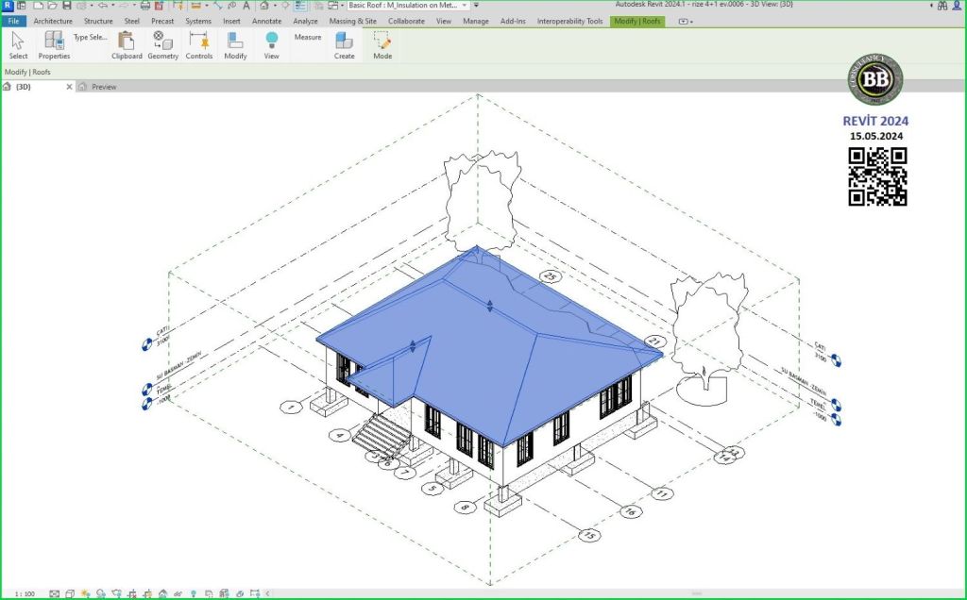Toggle temporary hide/isolate lightbulb at bottom

[194, 593]
